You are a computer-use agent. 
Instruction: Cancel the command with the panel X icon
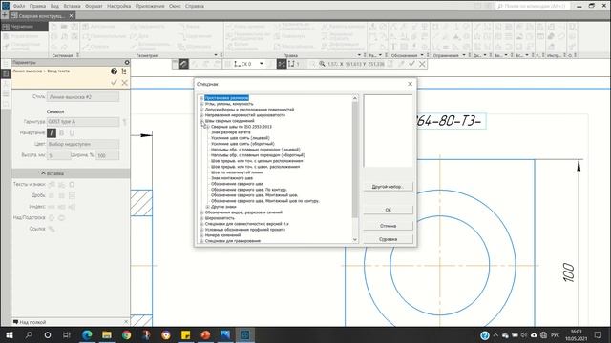coord(124,83)
